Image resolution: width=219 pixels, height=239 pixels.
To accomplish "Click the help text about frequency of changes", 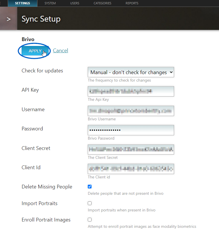I will point(119,80).
